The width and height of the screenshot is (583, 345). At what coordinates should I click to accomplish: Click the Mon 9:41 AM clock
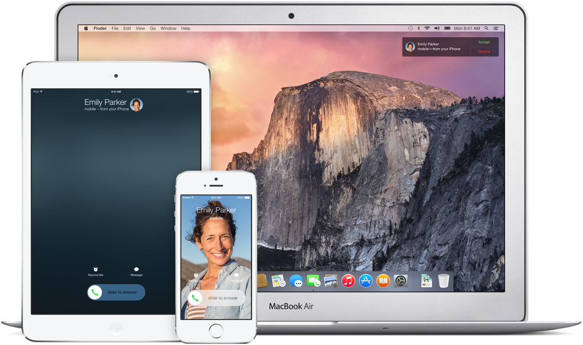[467, 28]
